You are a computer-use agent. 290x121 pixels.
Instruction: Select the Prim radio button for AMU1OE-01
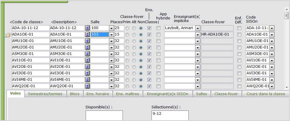click(127, 41)
